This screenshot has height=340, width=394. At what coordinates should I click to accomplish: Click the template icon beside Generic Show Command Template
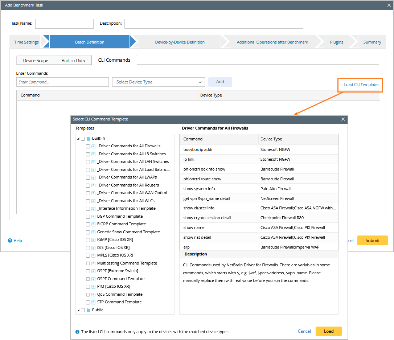93,232
